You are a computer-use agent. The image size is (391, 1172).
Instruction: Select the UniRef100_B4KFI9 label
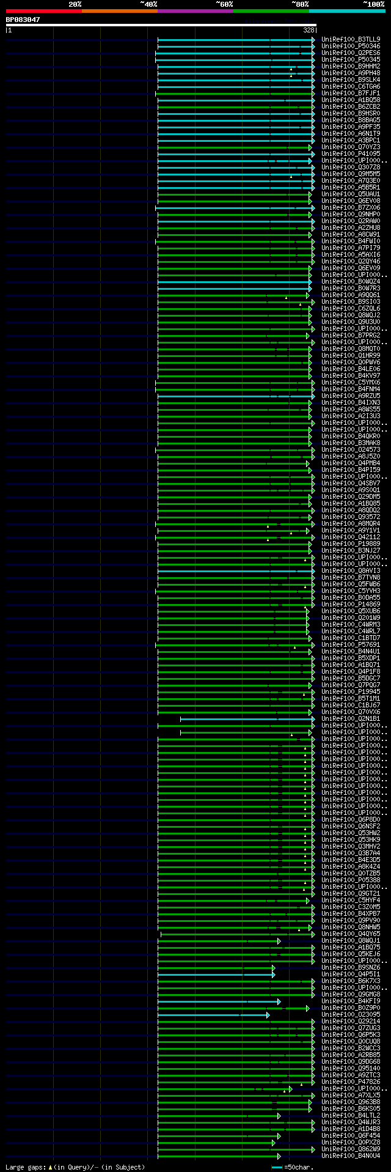(x=351, y=1001)
